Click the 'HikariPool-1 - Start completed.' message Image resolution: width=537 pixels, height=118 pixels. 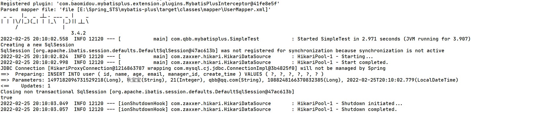tap(343, 63)
